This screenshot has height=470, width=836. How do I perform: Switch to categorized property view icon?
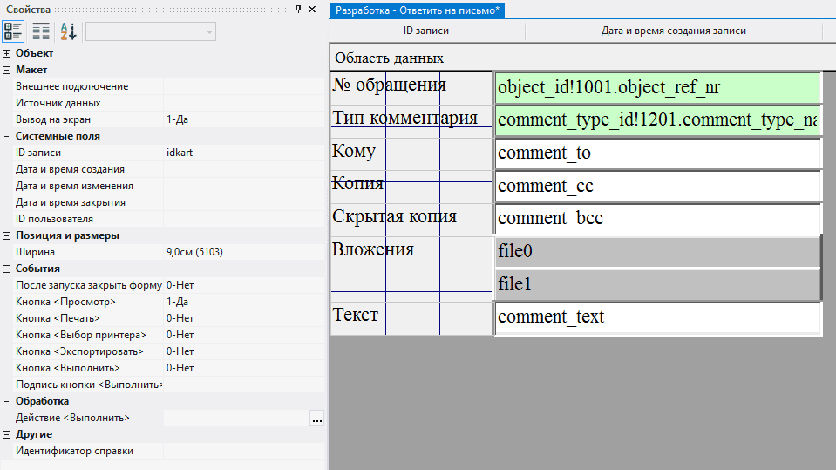(13, 32)
